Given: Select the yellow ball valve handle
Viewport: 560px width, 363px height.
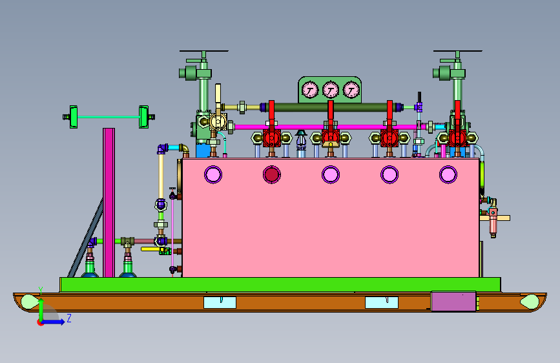Looking at the screenshot, I should (x=150, y=249).
